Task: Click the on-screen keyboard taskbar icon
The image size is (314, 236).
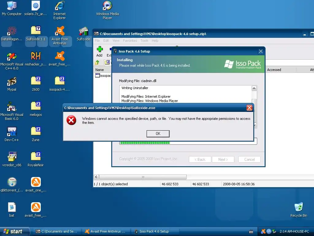Action: click(x=251, y=232)
